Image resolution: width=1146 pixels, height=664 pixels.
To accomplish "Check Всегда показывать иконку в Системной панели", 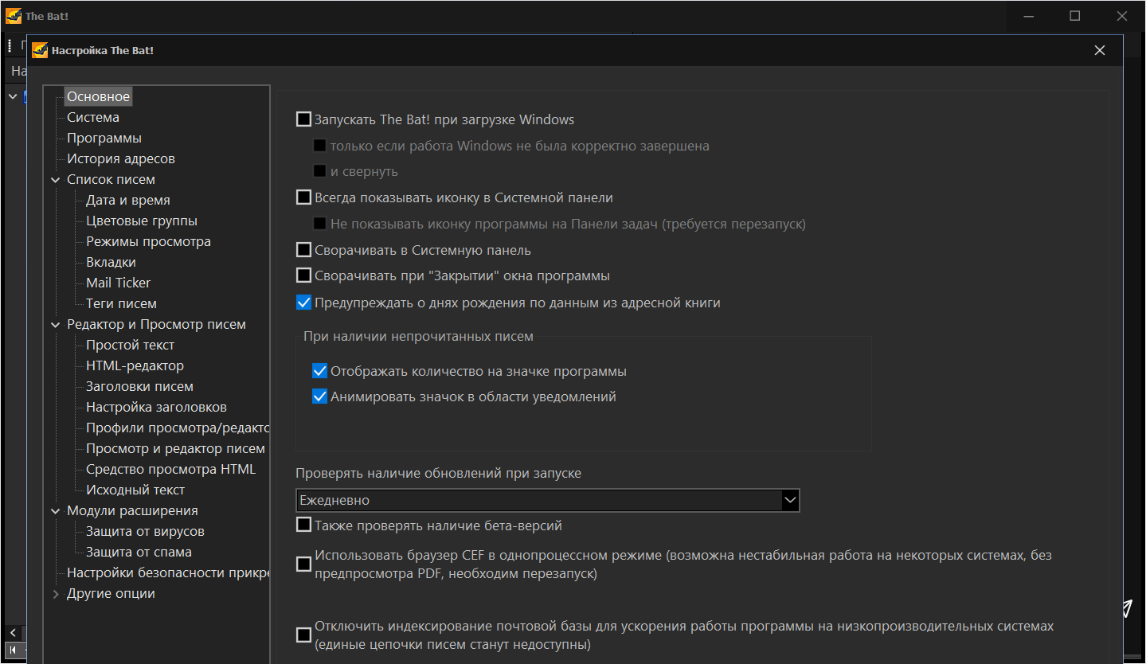I will [x=303, y=197].
